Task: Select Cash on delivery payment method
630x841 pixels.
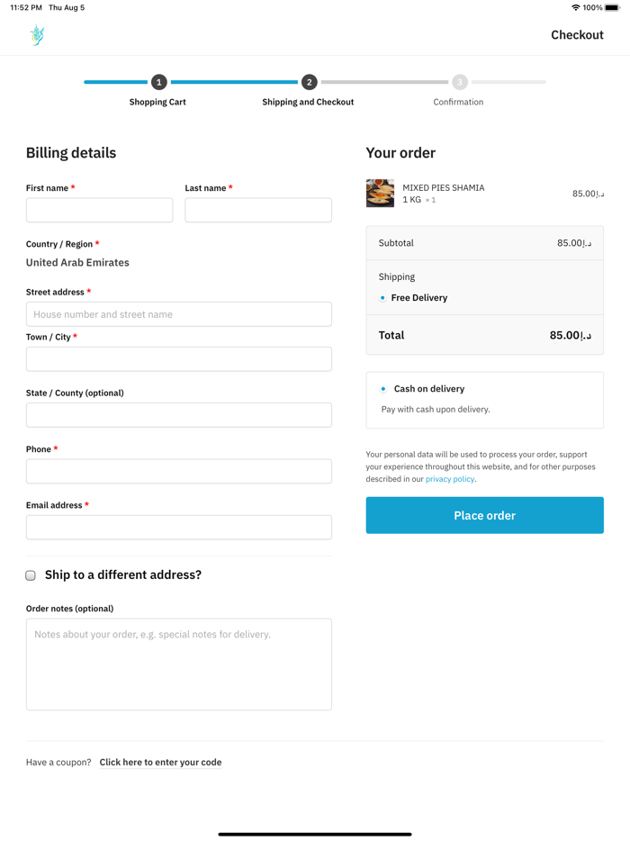Action: click(383, 389)
